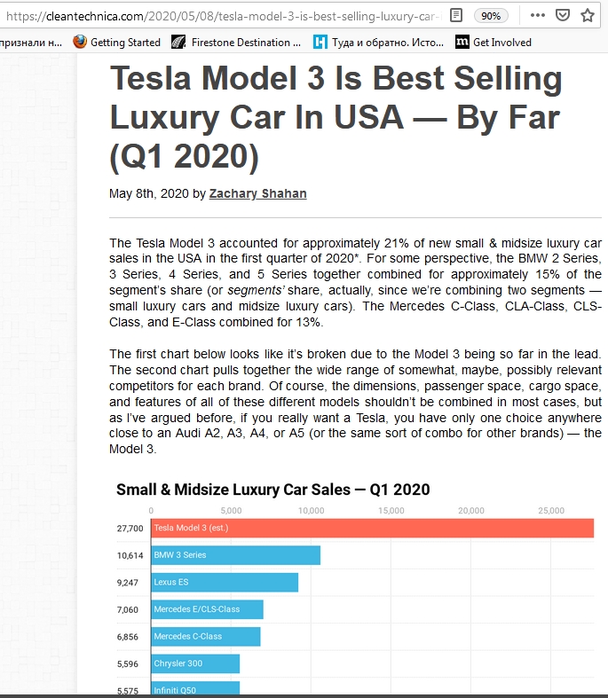Toggle reader view icon in address bar
The image size is (608, 698).
click(455, 16)
